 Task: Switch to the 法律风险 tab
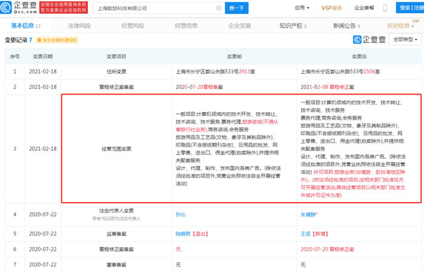click(x=79, y=25)
